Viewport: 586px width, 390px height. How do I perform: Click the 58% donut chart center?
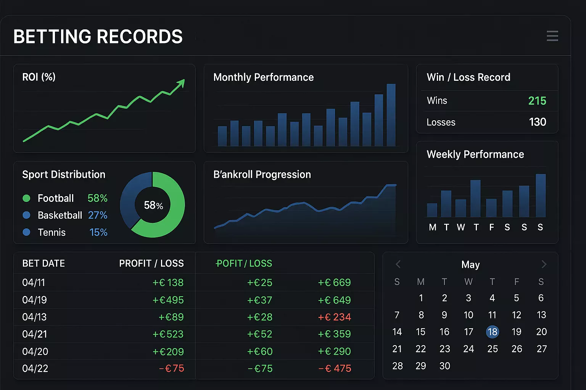(x=153, y=205)
